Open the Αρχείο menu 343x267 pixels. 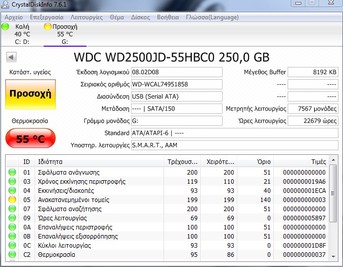click(x=14, y=17)
